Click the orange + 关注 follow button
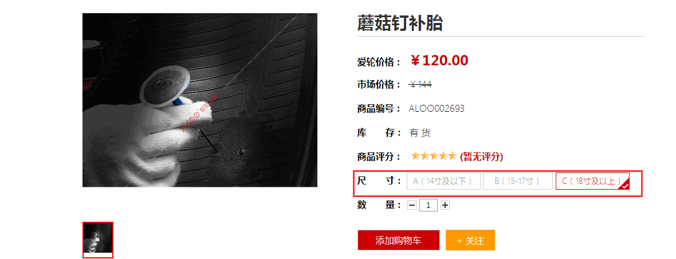This screenshot has width=676, height=259. pos(470,240)
